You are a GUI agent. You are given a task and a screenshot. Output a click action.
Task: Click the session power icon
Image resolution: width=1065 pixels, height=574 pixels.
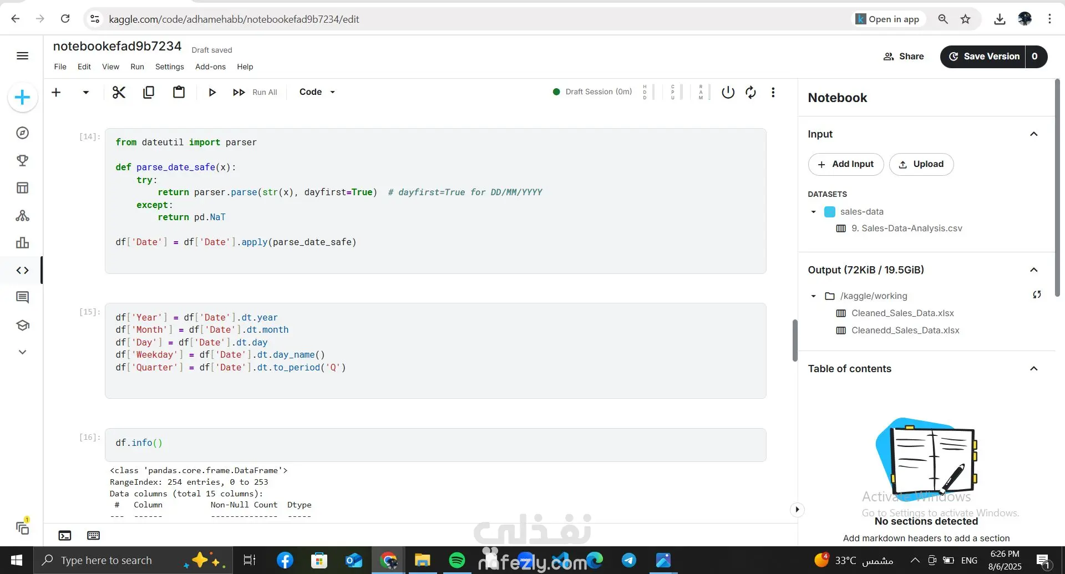coord(728,92)
